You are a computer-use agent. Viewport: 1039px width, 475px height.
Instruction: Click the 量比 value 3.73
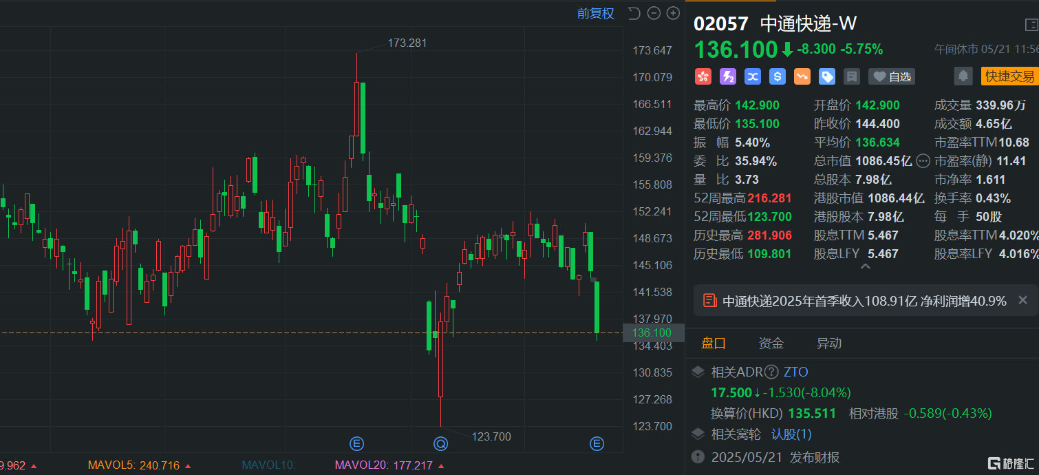point(747,180)
